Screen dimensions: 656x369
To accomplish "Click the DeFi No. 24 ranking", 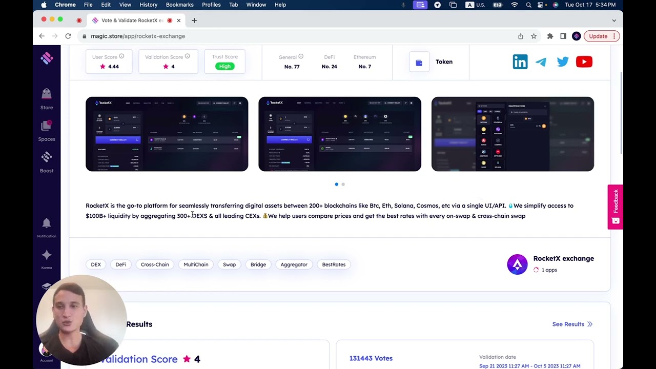I will (x=329, y=61).
